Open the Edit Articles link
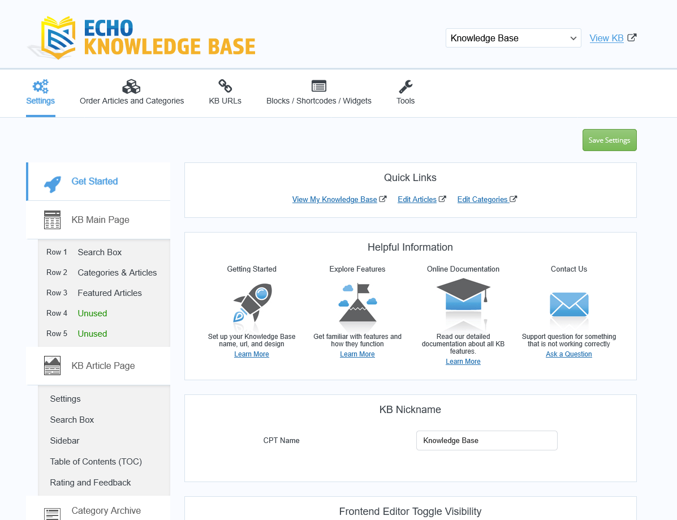This screenshot has height=520, width=677. [x=417, y=200]
